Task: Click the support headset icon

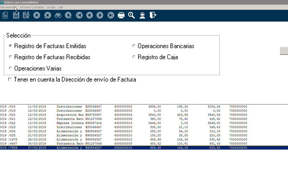Action: click(x=142, y=15)
